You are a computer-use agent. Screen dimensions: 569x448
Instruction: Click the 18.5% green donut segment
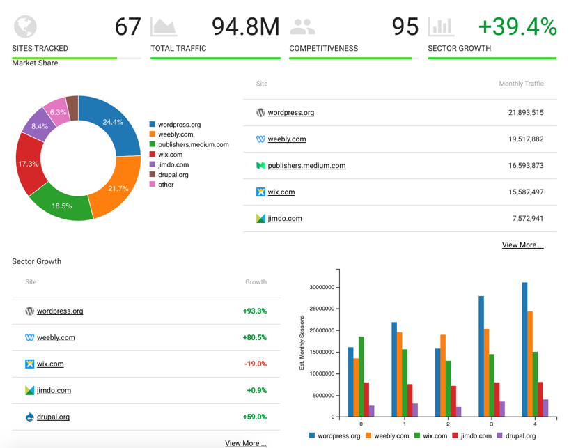click(62, 206)
